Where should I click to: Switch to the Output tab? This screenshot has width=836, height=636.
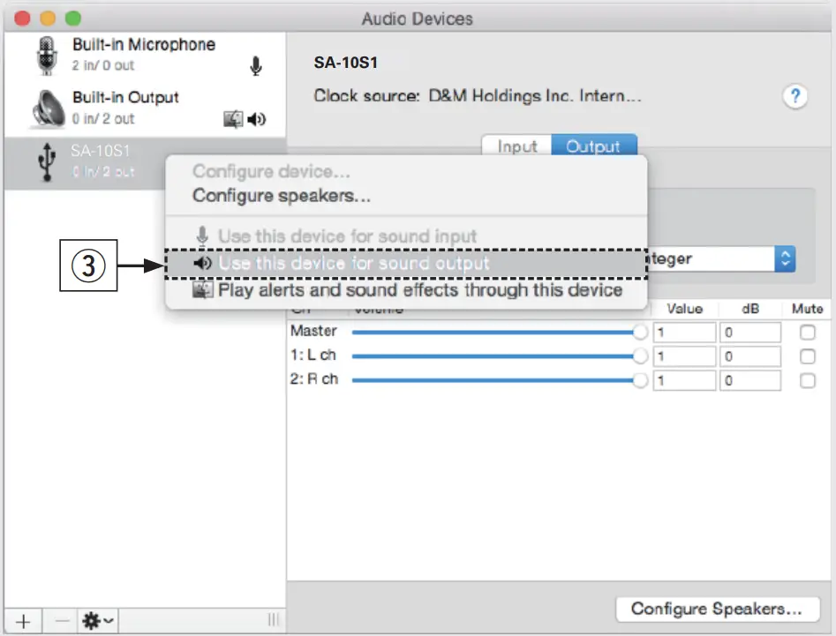(x=593, y=146)
